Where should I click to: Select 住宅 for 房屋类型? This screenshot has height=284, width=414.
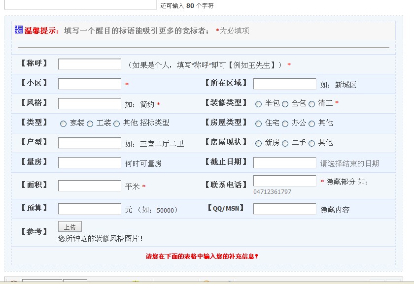click(x=258, y=124)
